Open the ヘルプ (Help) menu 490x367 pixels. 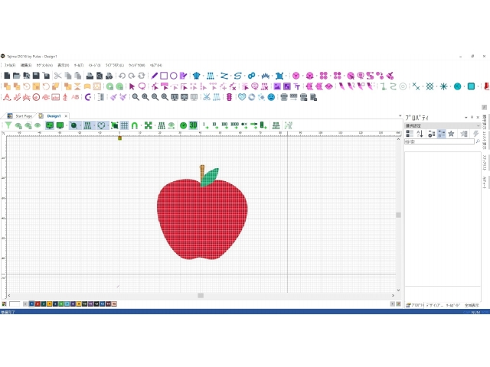click(x=155, y=65)
